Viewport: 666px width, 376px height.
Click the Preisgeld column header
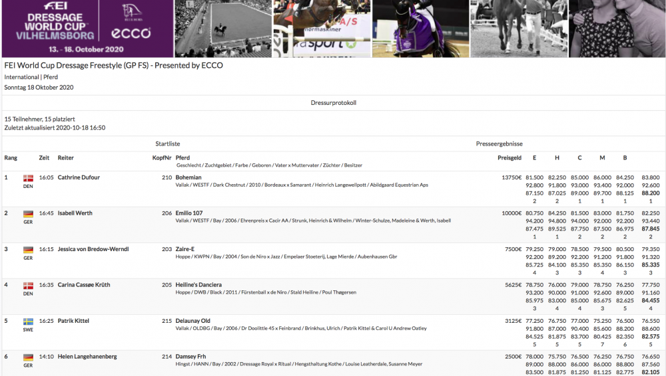[509, 158]
